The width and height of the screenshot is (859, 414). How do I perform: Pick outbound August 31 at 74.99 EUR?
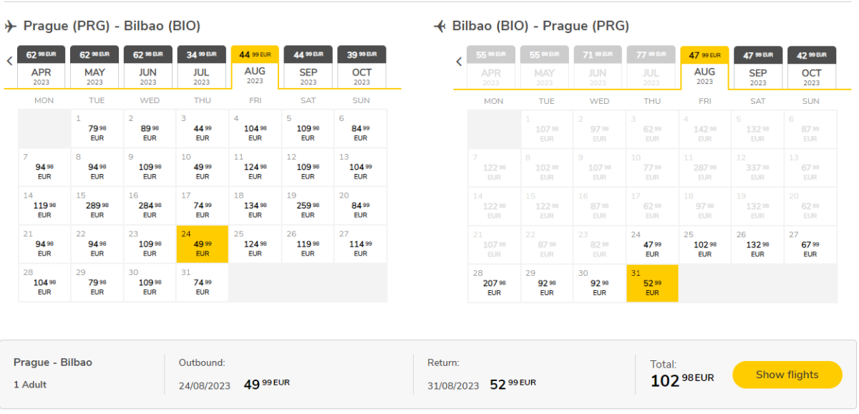[203, 283]
